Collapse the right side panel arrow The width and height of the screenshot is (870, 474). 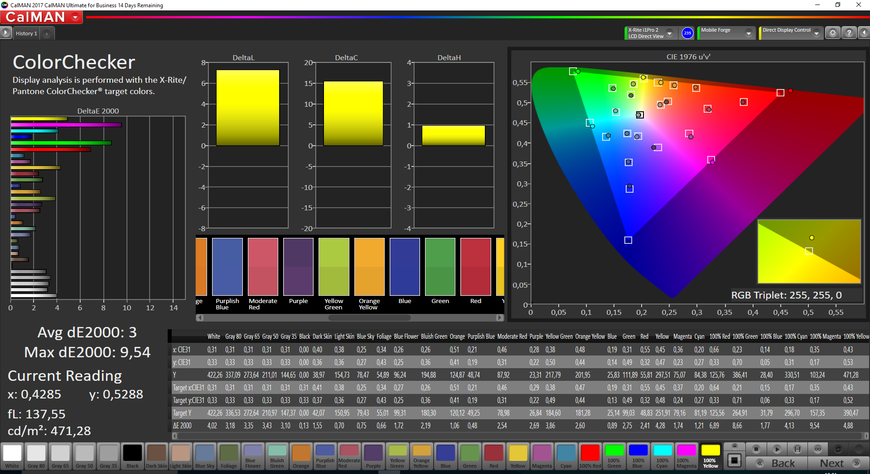[864, 33]
